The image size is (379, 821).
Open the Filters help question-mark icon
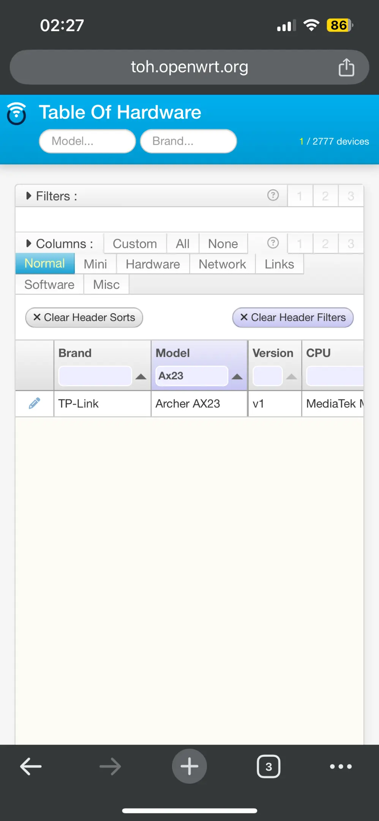point(273,195)
